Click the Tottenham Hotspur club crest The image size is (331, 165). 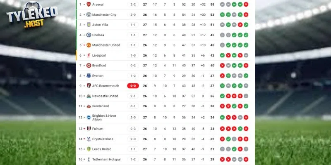(x=89, y=159)
